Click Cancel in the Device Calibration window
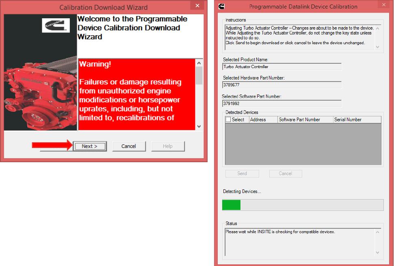Screen dimensions: 394x266 coord(286,174)
